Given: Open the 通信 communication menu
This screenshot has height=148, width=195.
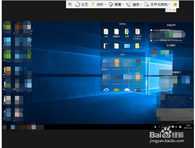Looking at the screenshot, I should [134, 5].
